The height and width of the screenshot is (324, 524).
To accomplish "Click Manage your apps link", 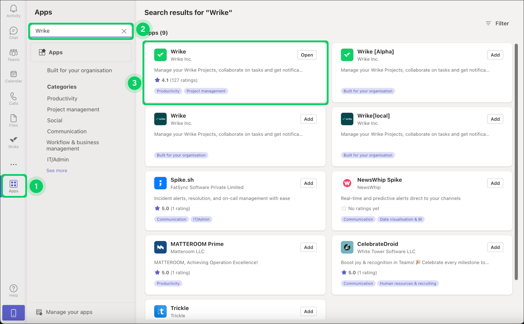I will click(x=69, y=312).
